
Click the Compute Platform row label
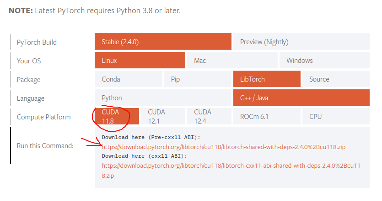click(x=43, y=117)
